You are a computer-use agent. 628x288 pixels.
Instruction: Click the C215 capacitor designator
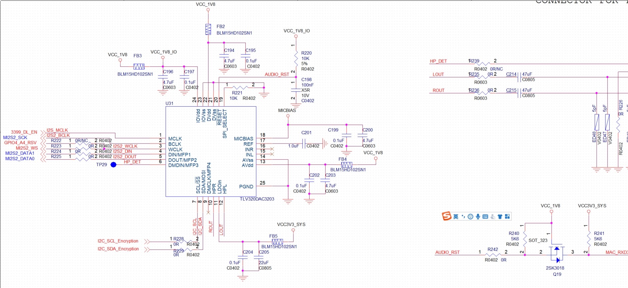511,90
